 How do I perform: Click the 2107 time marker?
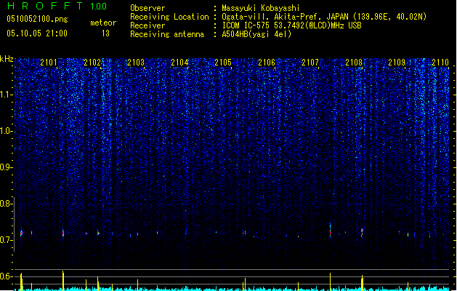[x=310, y=63]
